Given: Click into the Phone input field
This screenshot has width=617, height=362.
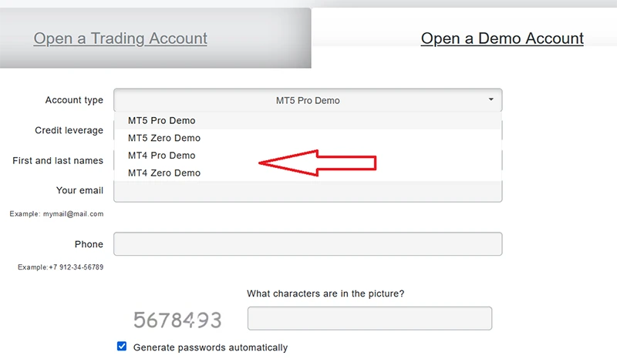Looking at the screenshot, I should (x=308, y=244).
